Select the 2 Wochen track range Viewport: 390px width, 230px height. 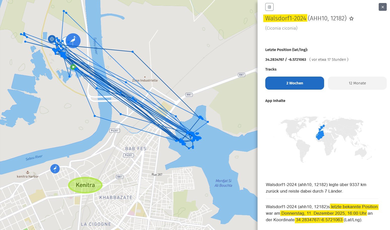click(294, 83)
